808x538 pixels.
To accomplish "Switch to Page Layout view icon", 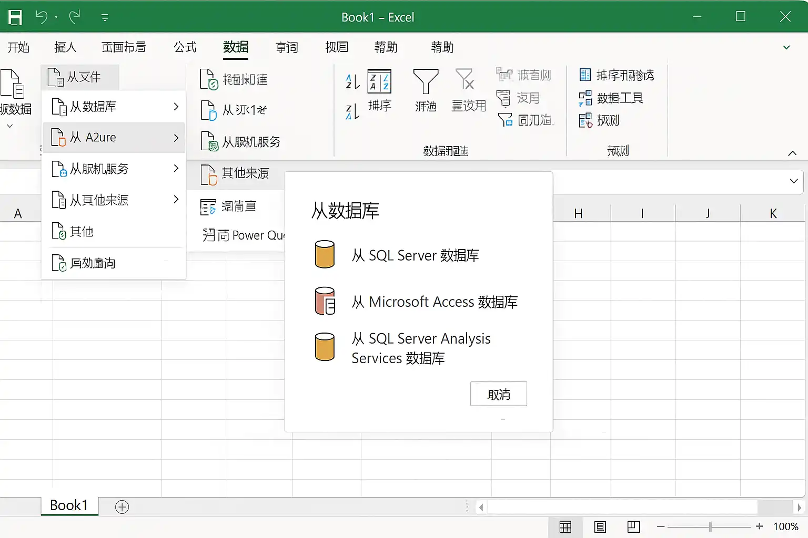I will (x=600, y=527).
